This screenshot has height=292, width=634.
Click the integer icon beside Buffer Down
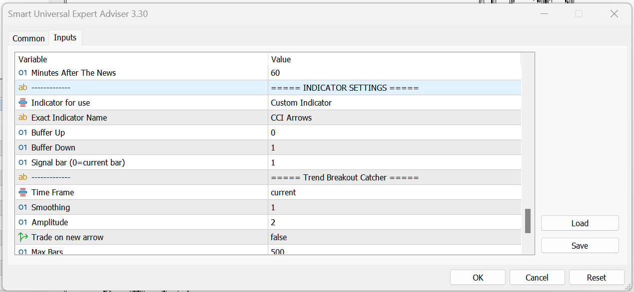(x=22, y=147)
